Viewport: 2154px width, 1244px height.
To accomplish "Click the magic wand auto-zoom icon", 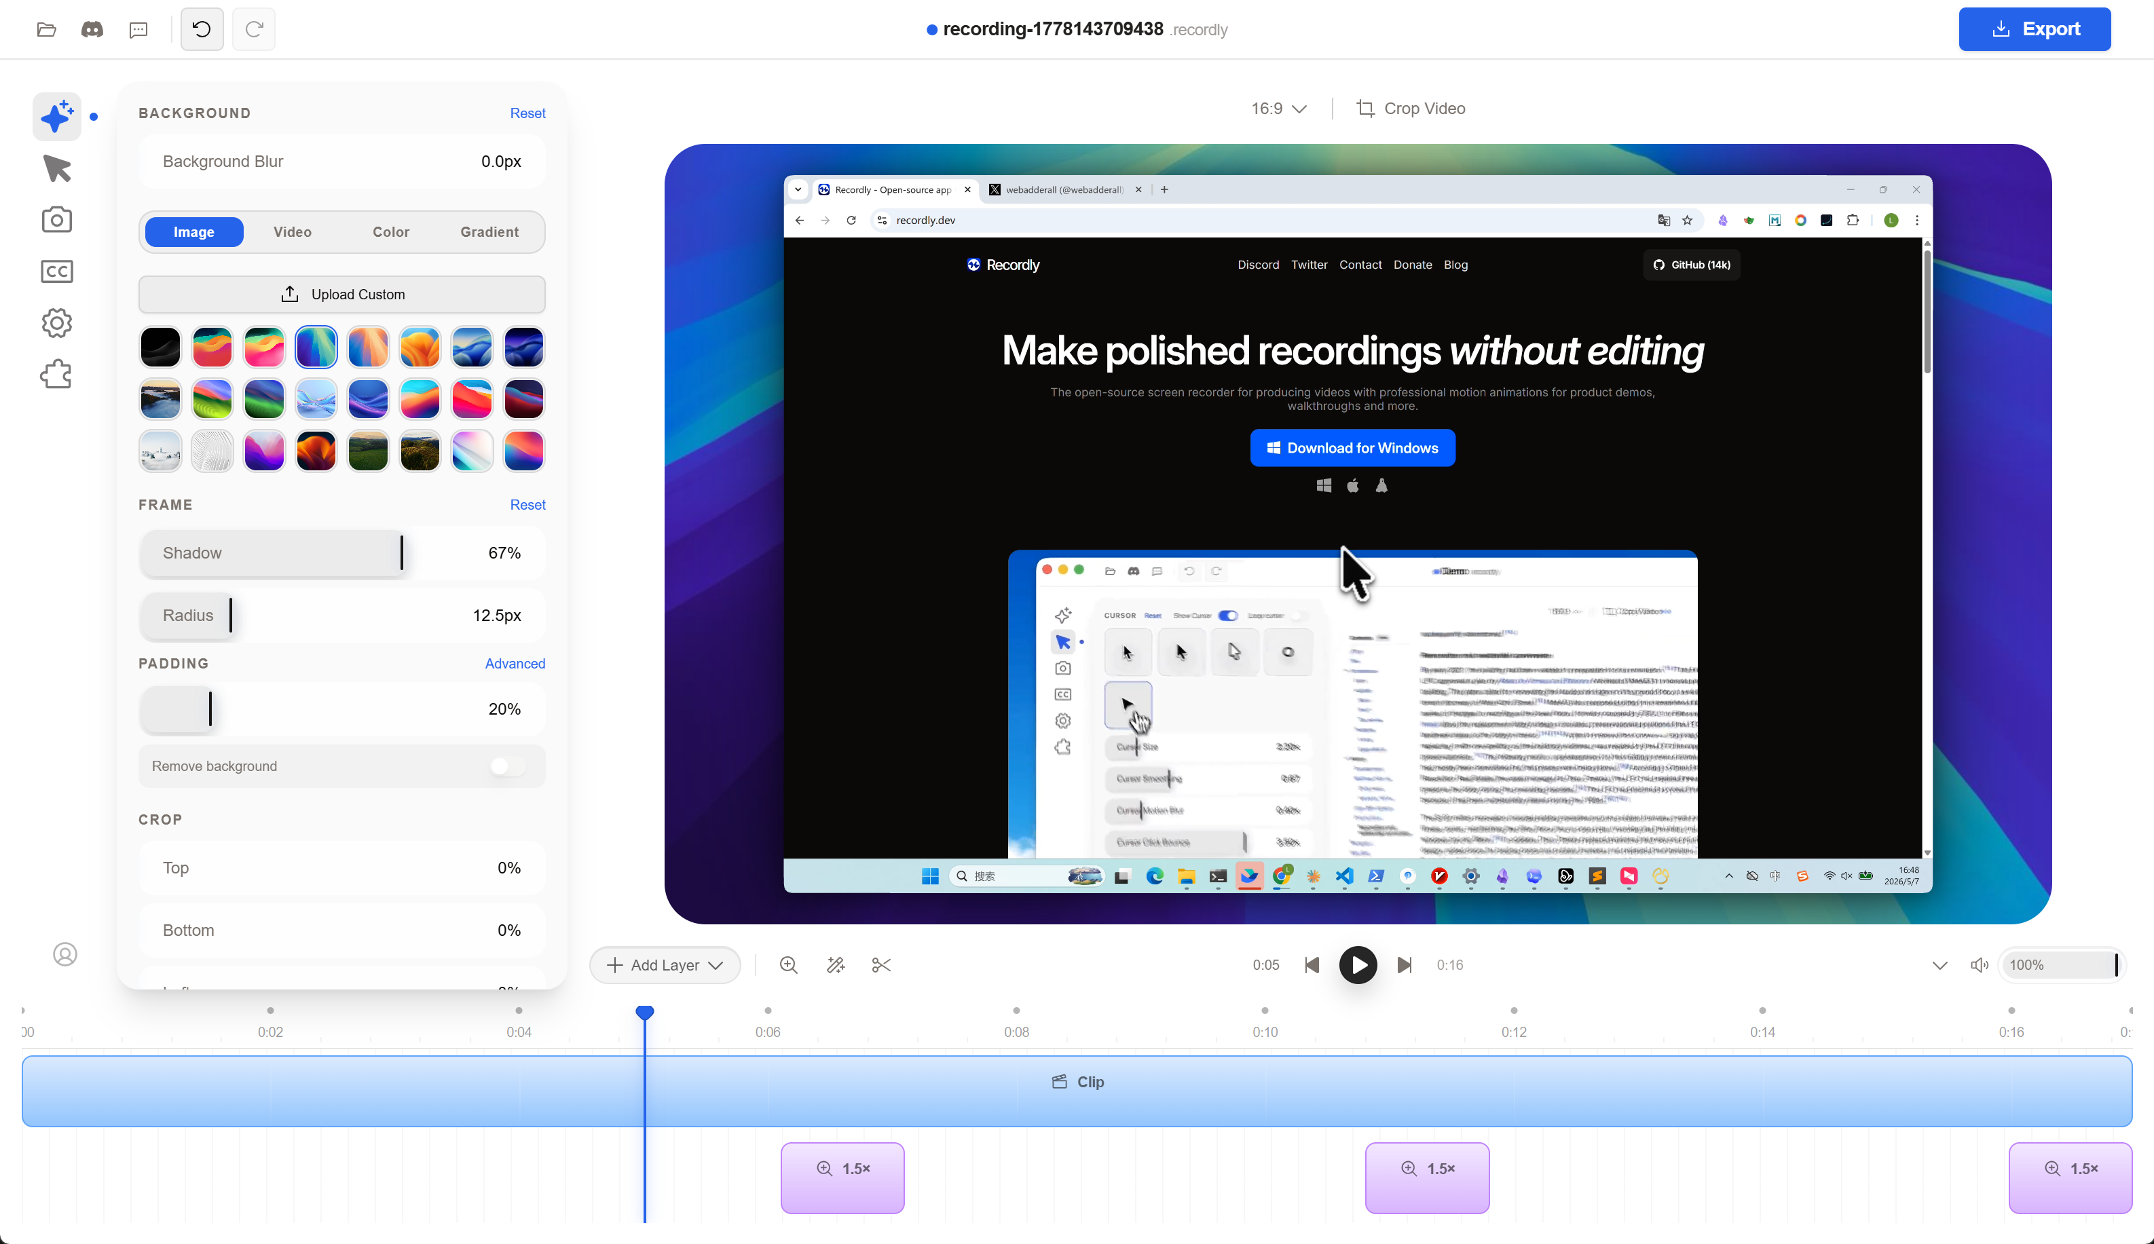I will [836, 964].
